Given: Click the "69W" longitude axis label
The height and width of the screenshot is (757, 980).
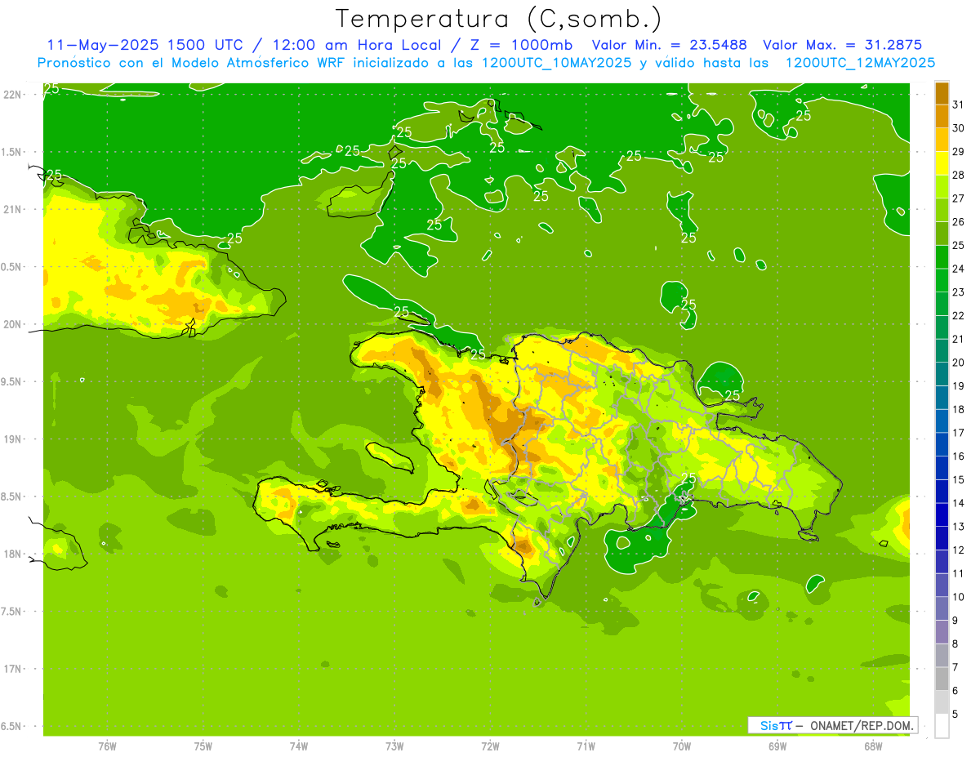Looking at the screenshot, I should click(777, 746).
